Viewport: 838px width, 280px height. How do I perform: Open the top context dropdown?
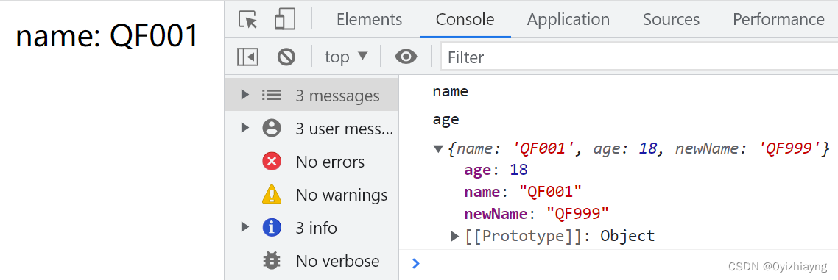pyautogui.click(x=346, y=57)
